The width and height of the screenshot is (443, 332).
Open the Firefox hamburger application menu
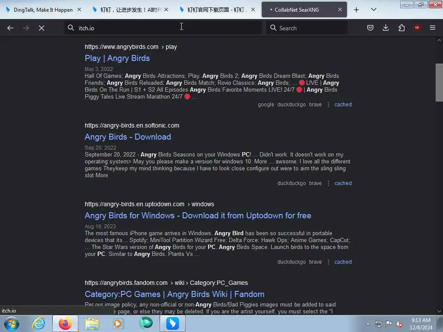pos(433,28)
